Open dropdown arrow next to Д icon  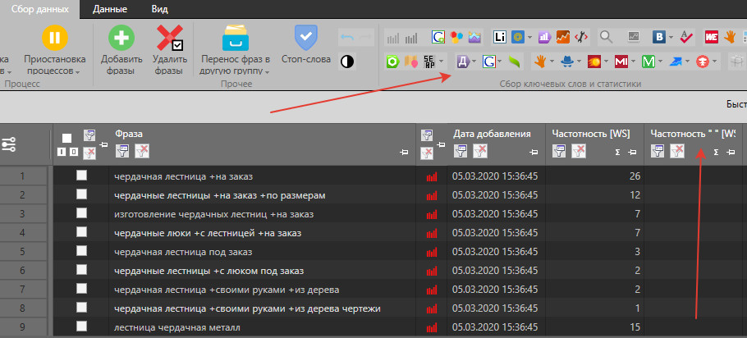tap(474, 62)
